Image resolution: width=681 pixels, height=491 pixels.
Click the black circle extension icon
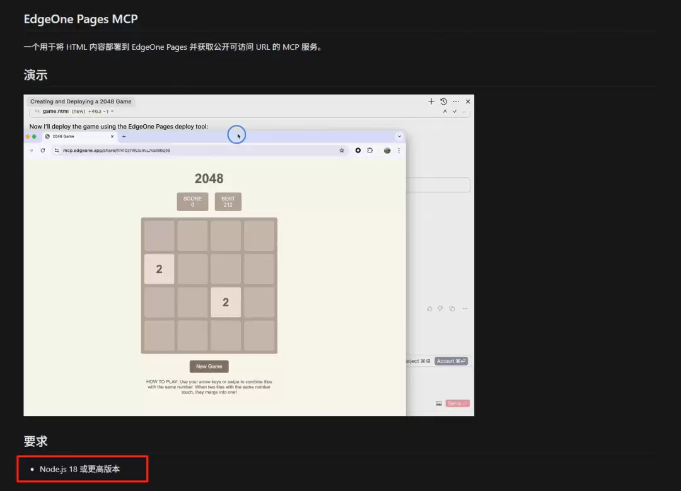358,150
